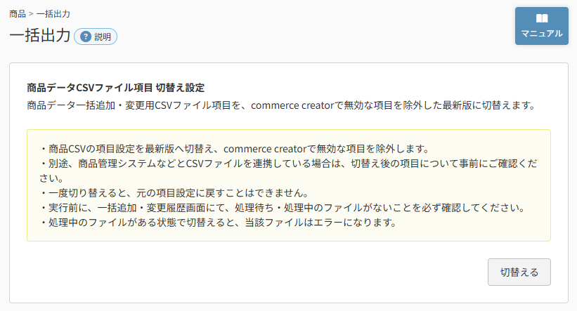Select 一括出力 in the breadcrumb trail
Screen dimensions: 577x311
tap(53, 14)
